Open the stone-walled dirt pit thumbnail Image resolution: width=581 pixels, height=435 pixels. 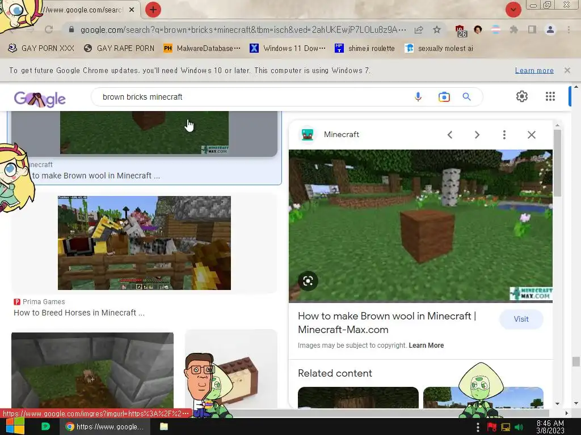[x=92, y=370]
